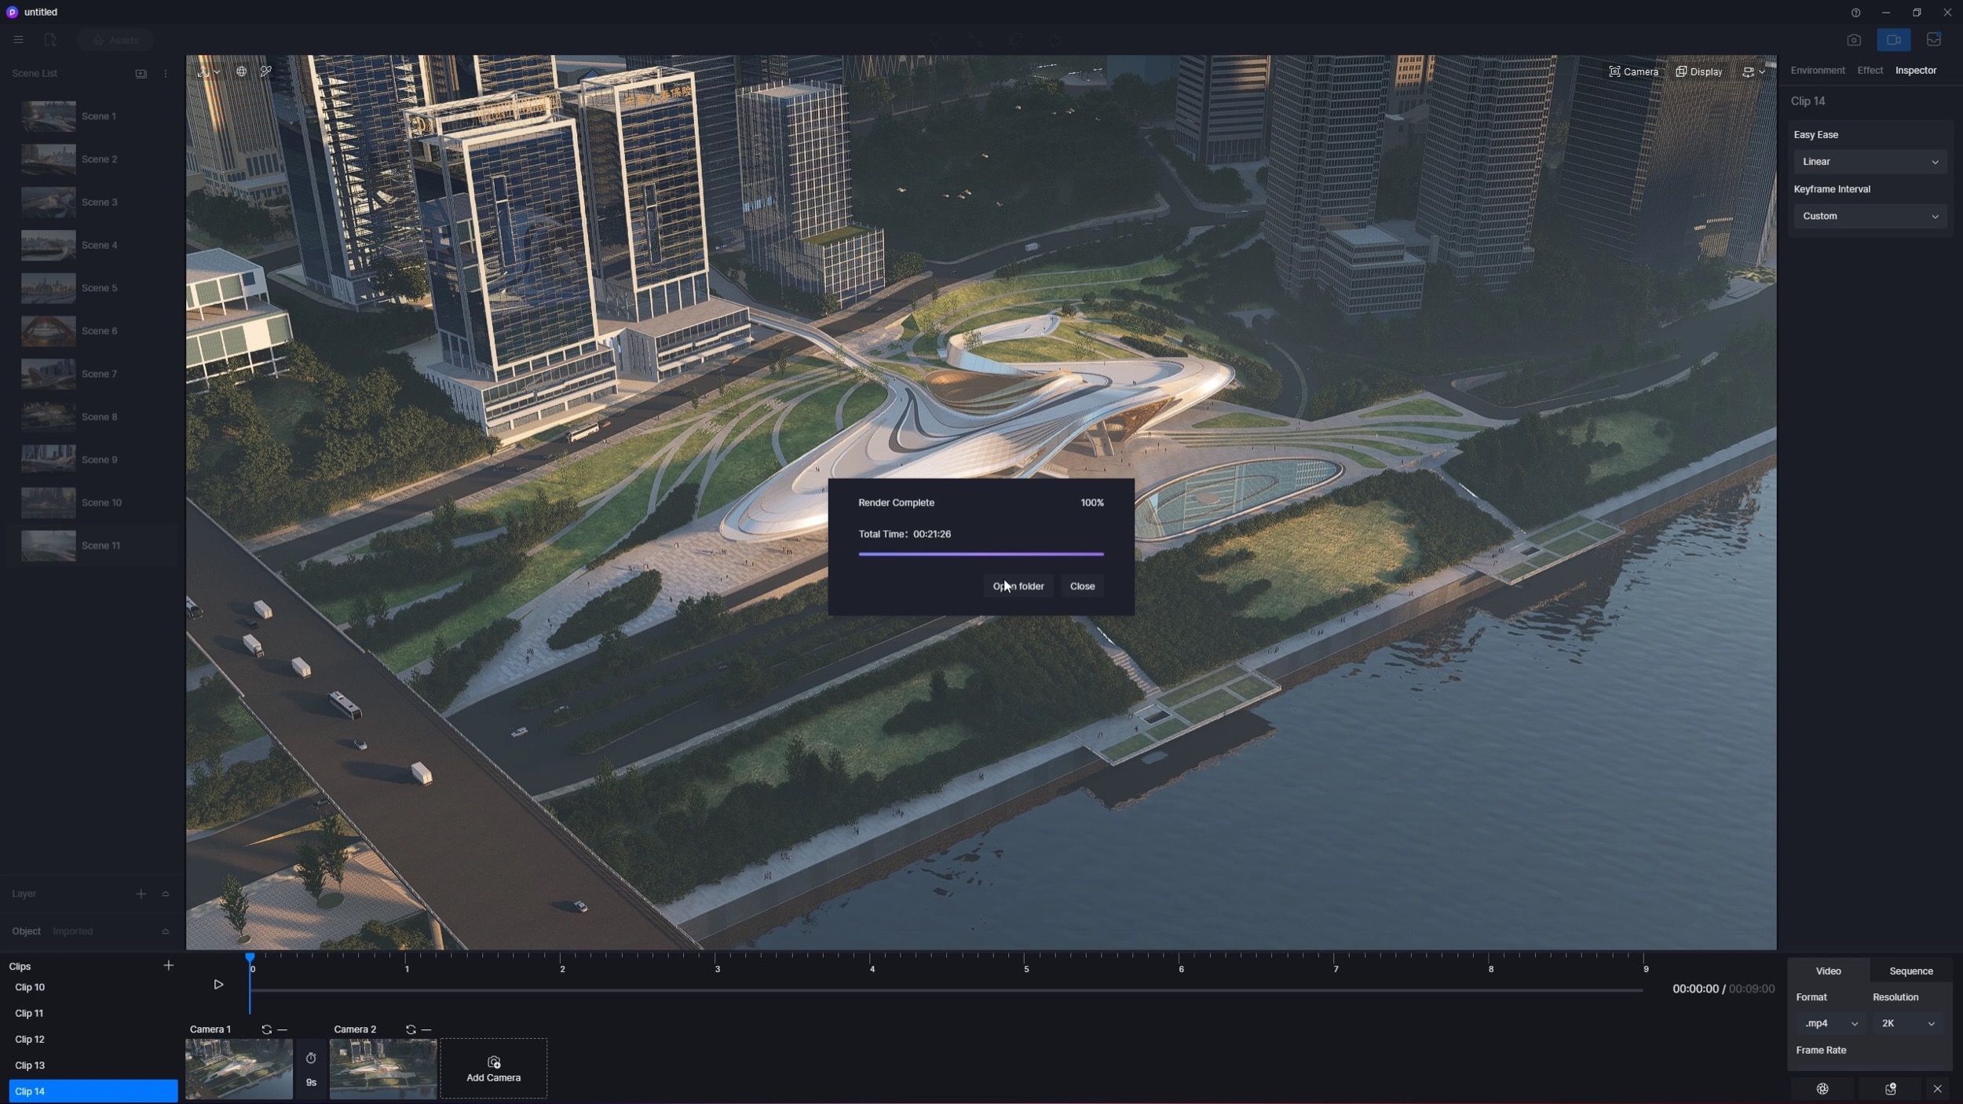Image resolution: width=1963 pixels, height=1104 pixels.
Task: Start a render with the aperture icon bottom right
Action: [x=1823, y=1089]
